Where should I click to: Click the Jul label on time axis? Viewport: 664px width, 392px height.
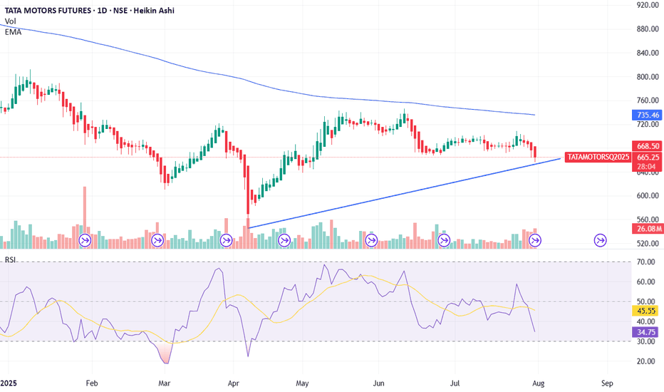[x=455, y=383]
